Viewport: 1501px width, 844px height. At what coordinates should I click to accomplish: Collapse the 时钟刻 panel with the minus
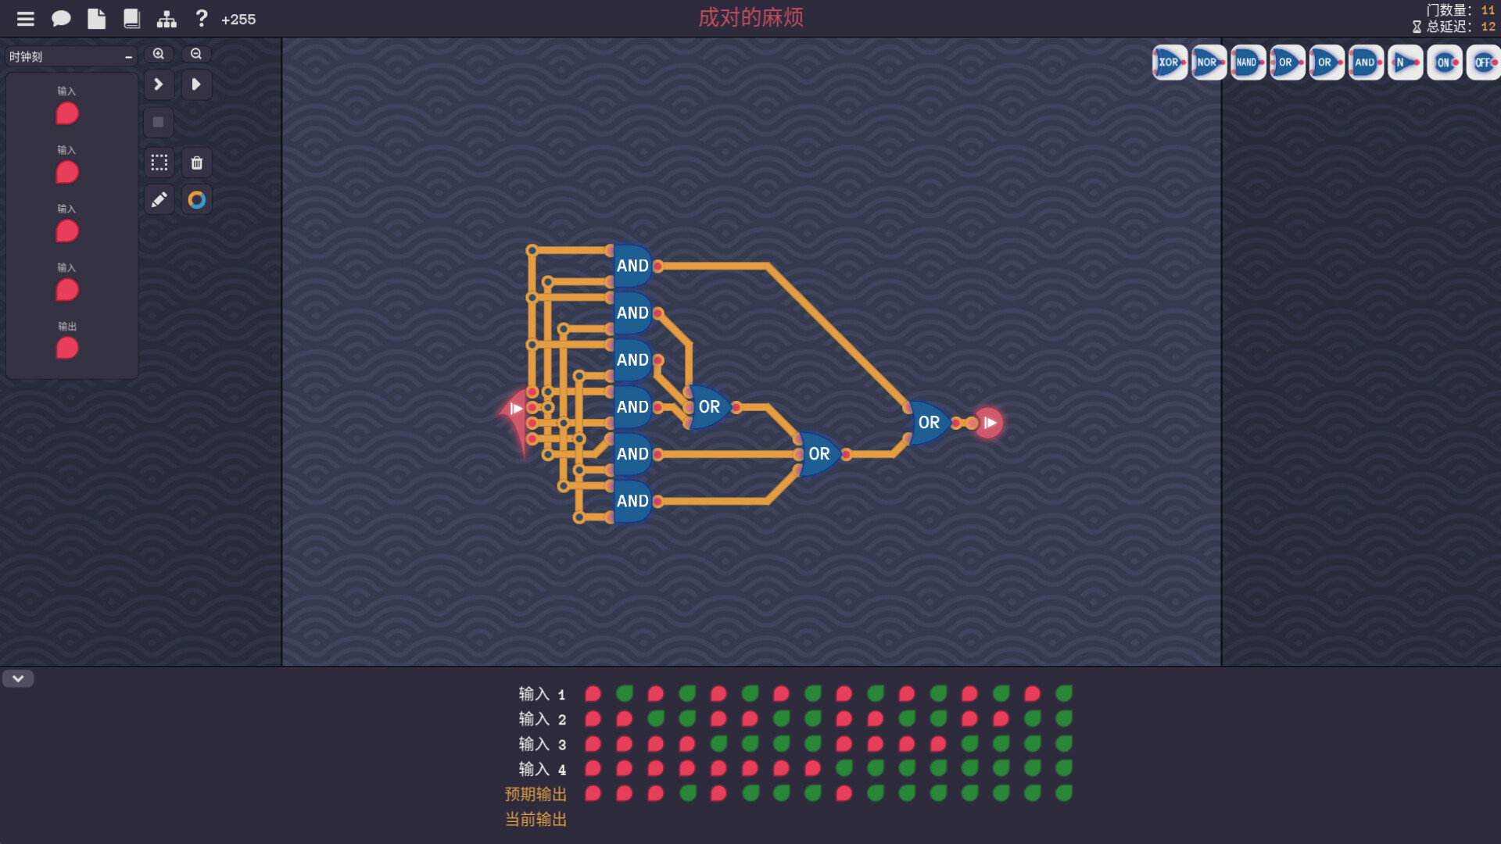(127, 55)
